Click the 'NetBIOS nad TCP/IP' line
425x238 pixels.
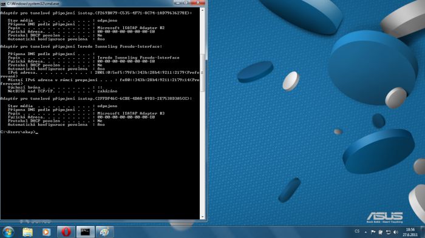pos(63,91)
